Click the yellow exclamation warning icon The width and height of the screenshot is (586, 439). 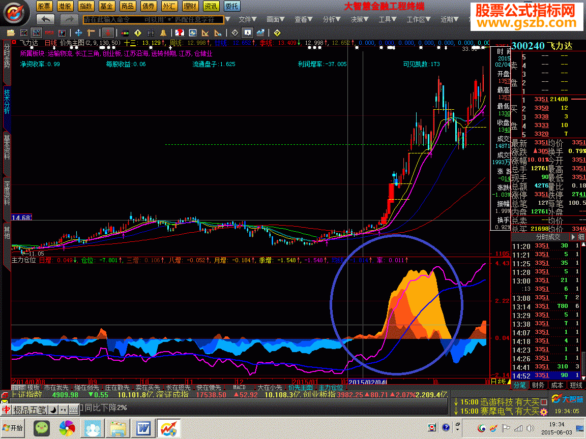pos(138,33)
